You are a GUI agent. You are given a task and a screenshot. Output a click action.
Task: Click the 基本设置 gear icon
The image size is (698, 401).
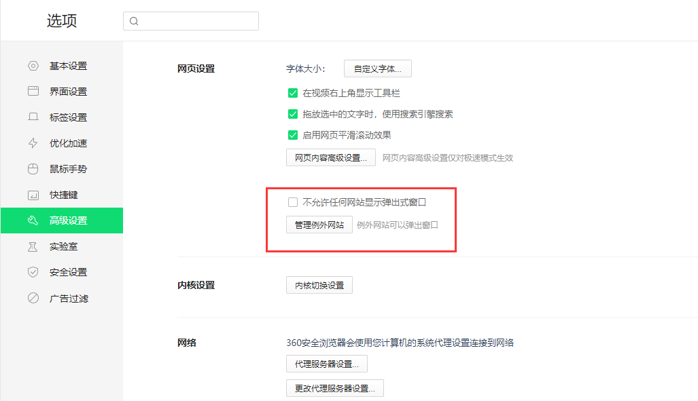tap(33, 66)
